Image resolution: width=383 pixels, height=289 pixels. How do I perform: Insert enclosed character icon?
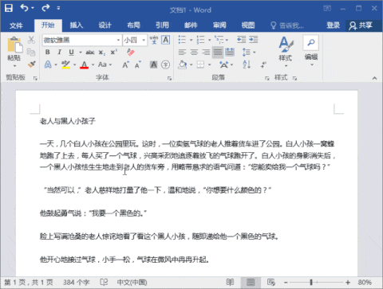tap(165, 64)
